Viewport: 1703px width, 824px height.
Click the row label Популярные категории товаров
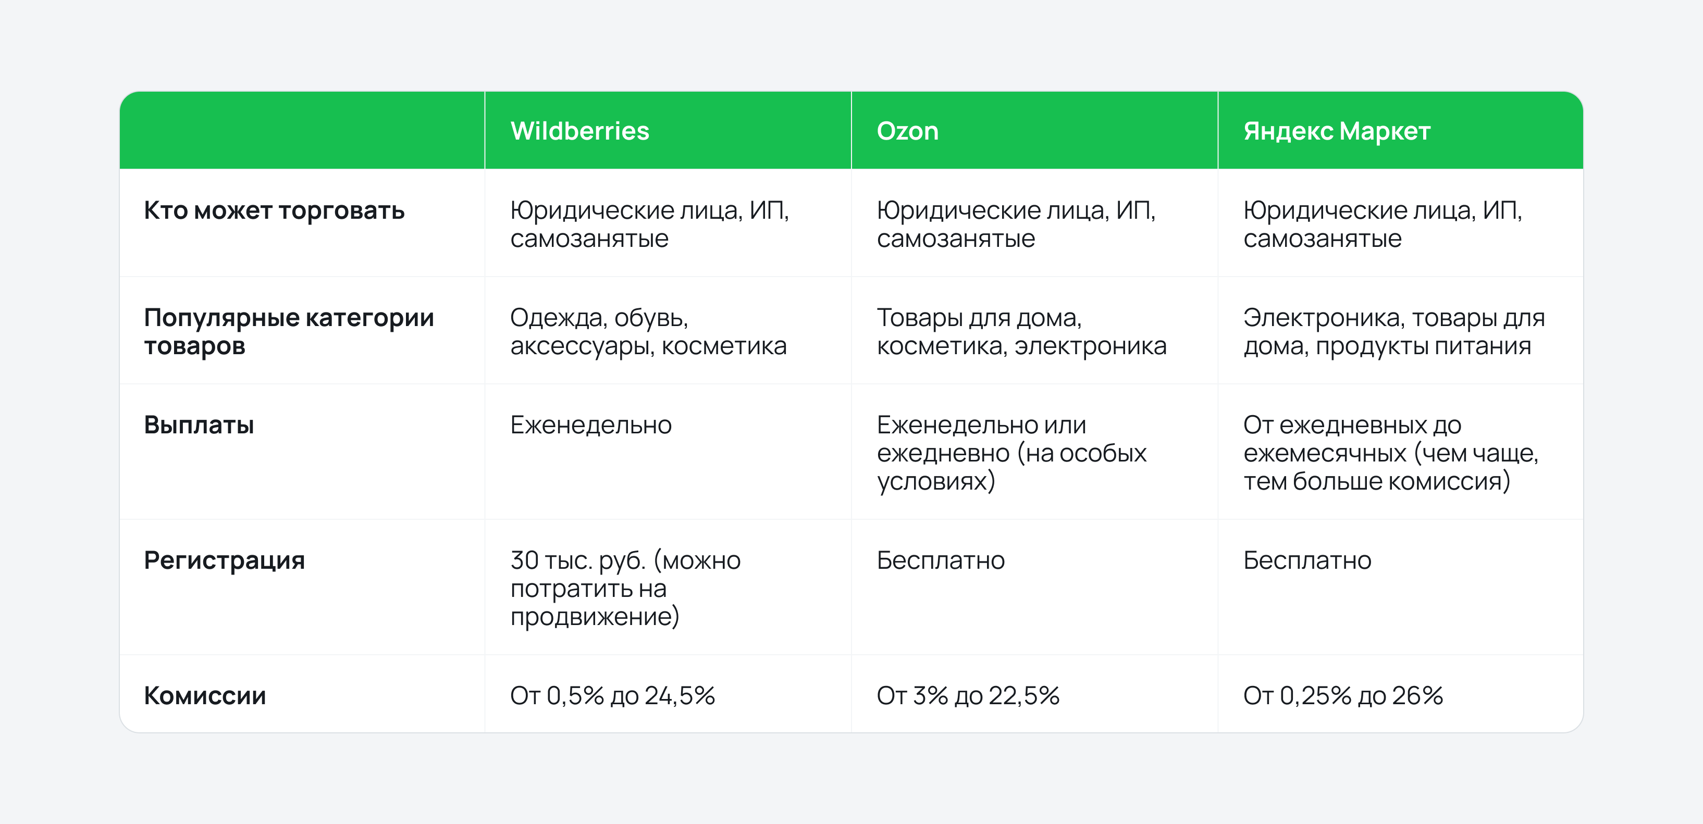pyautogui.click(x=289, y=331)
